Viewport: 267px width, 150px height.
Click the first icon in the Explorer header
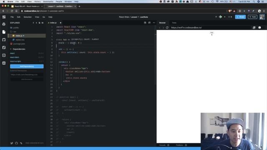pos(33,23)
